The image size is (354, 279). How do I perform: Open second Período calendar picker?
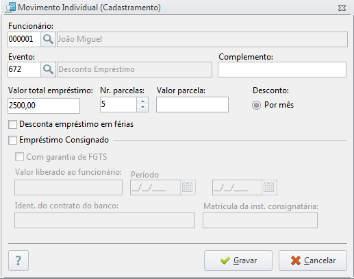coord(269,187)
